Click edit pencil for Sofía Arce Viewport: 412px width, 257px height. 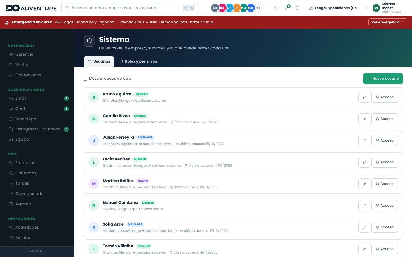click(x=364, y=227)
